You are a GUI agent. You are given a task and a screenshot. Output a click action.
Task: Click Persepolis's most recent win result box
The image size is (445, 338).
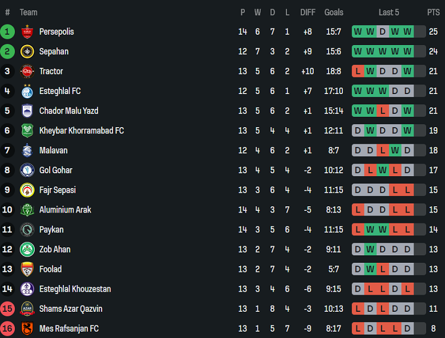[407, 32]
